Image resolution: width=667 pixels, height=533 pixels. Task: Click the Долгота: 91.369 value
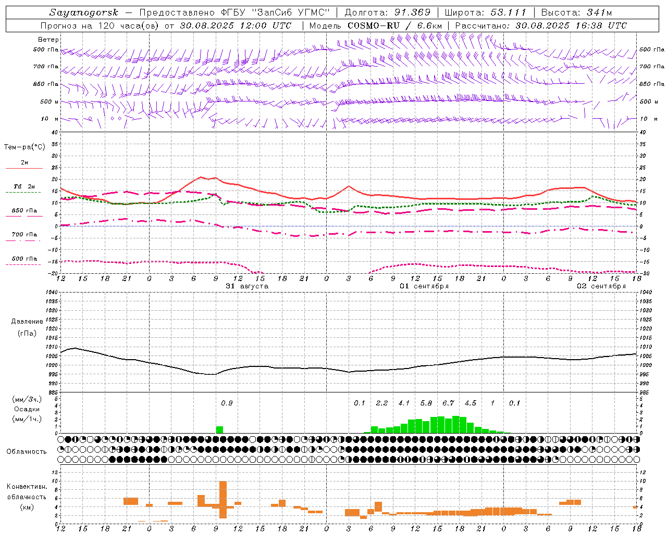388,12
